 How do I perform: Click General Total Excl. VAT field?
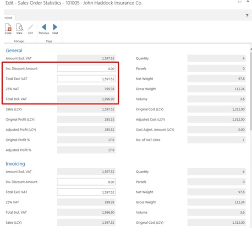[x=86, y=79]
